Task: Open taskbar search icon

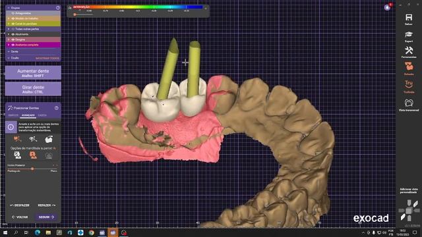Action: pos(16,232)
